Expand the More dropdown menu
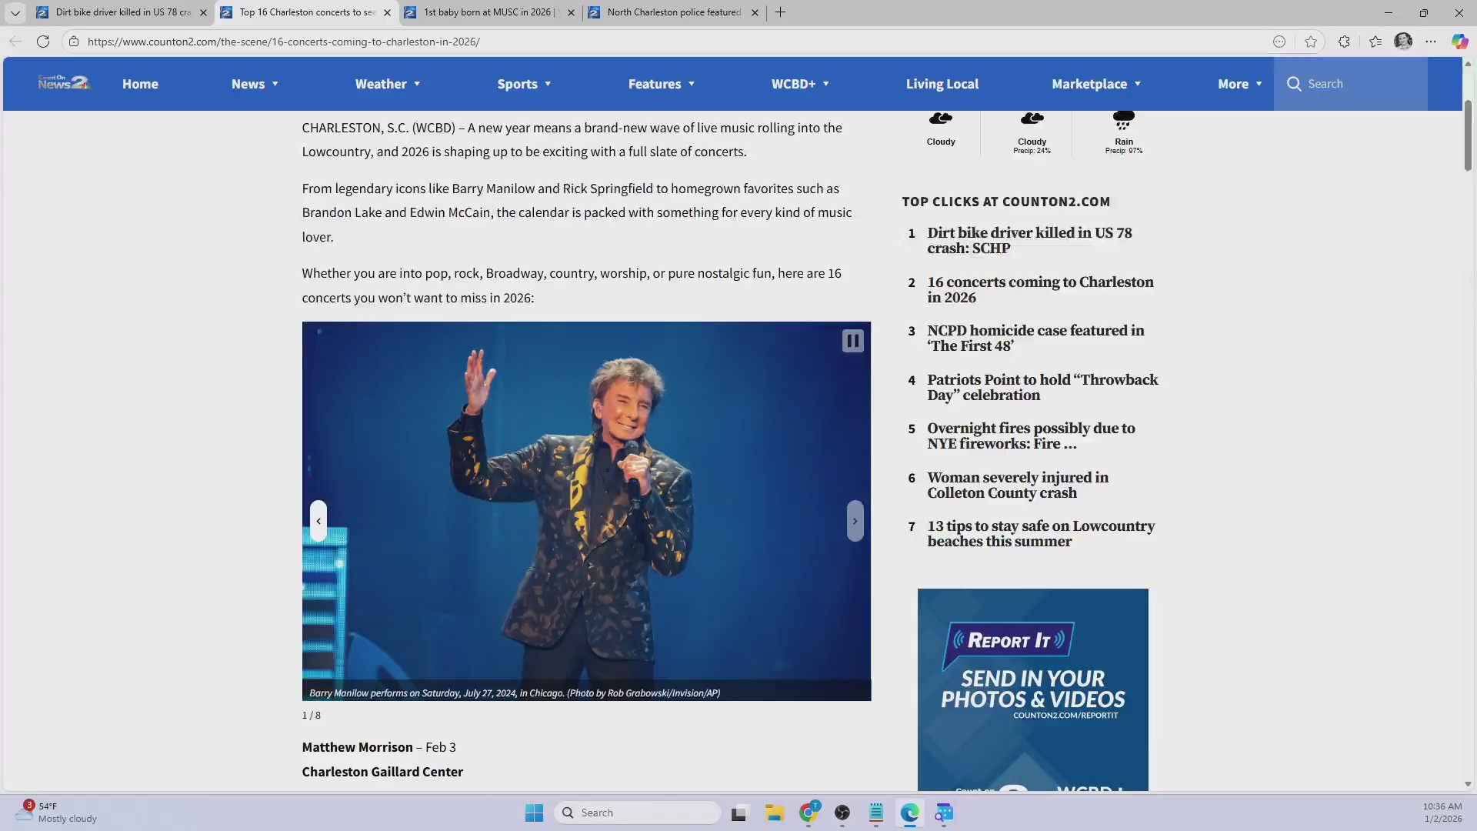Viewport: 1477px width, 831px height. pos(1239,84)
